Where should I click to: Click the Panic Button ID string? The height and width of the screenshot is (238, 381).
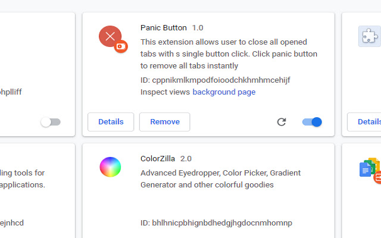216,80
